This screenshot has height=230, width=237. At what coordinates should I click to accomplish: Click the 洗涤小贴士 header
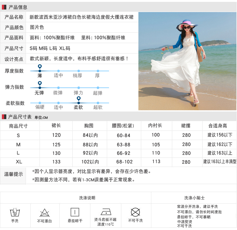pos(194,198)
